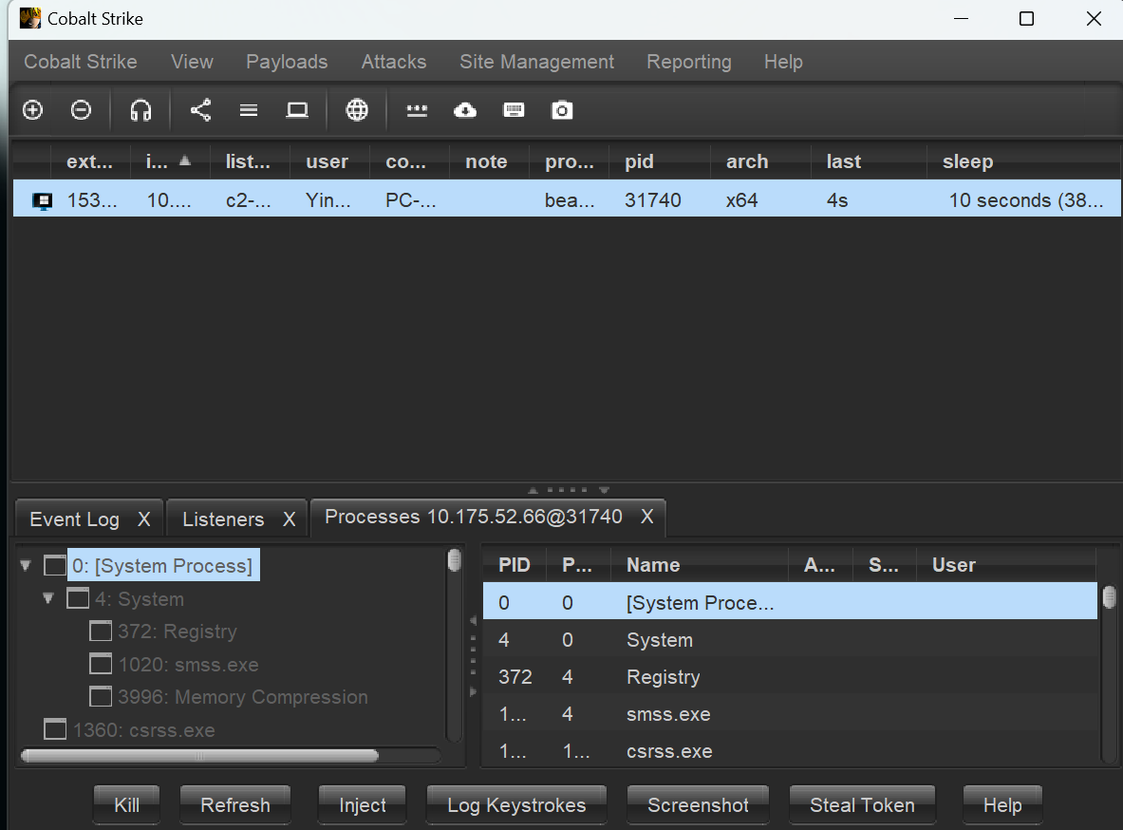The image size is (1123, 830).
Task: Click the icon beside 1360: csrss.exe
Action: [55, 729]
